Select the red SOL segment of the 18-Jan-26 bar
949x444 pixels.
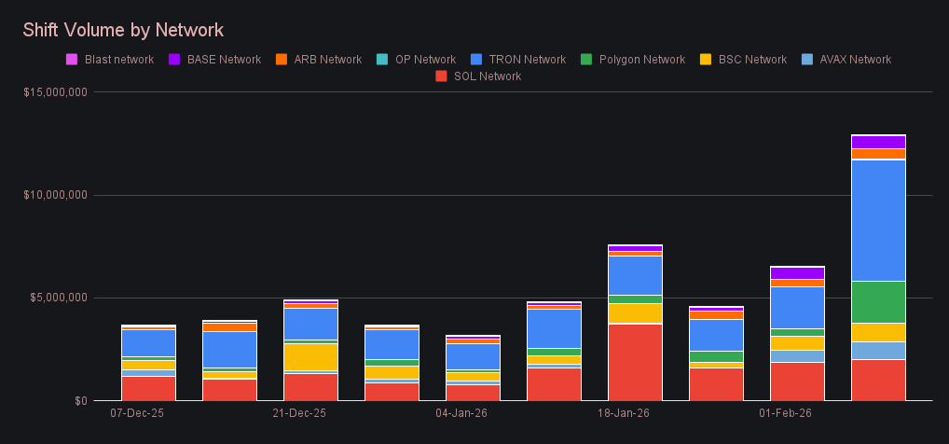coord(635,362)
